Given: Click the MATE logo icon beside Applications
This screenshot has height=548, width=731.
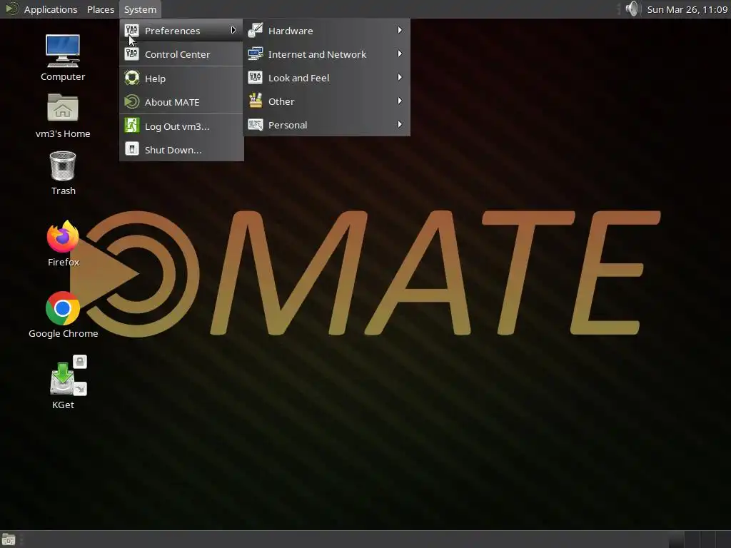Looking at the screenshot, I should point(11,9).
